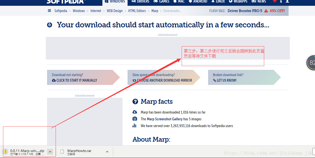Click the '3,263,933,116 downloads' statistic line

pos(187,126)
